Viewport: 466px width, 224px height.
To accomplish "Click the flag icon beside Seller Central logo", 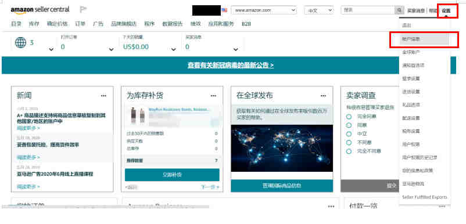I will [83, 9].
